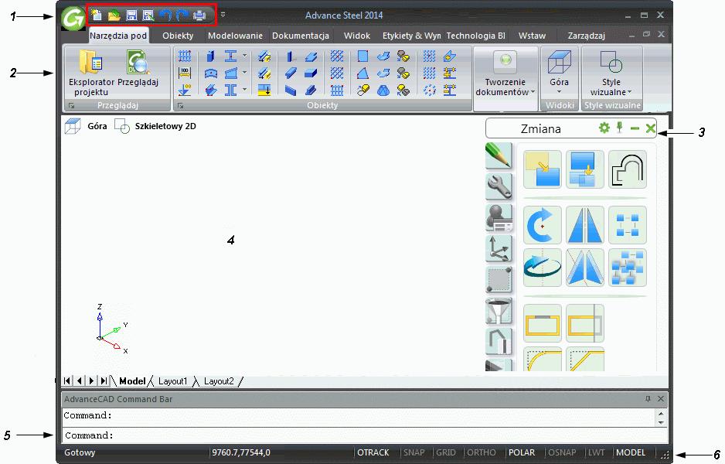The width and height of the screenshot is (725, 464).
Task: Turn on ORTHO mode in status bar
Action: 482,452
